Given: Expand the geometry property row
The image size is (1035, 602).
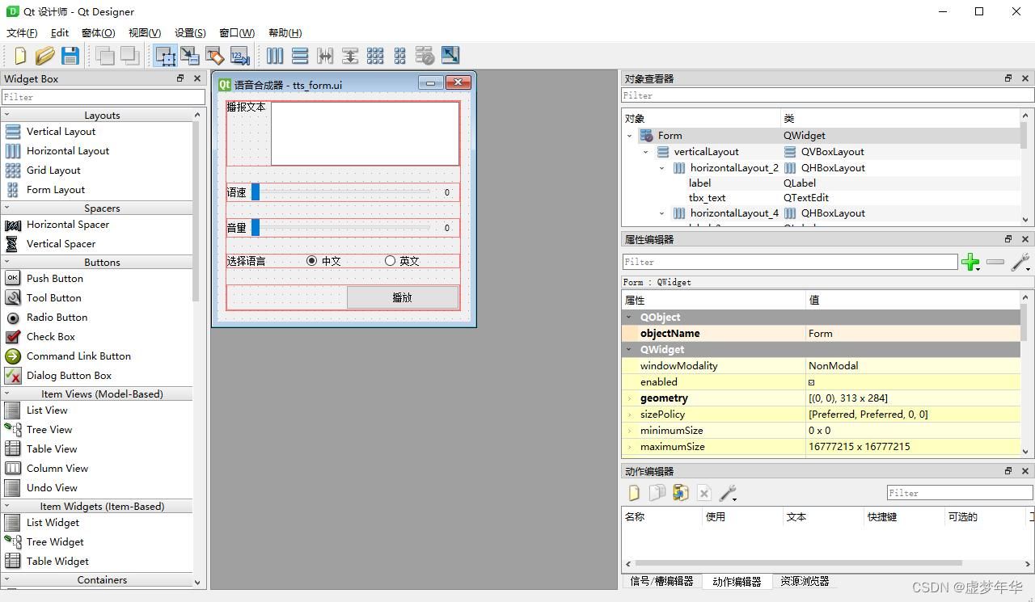Looking at the screenshot, I should 630,398.
